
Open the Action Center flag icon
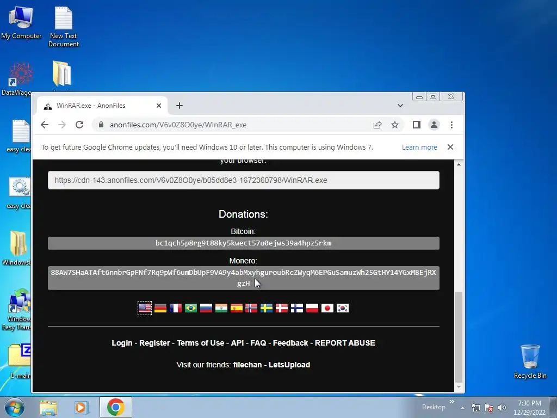click(489, 408)
